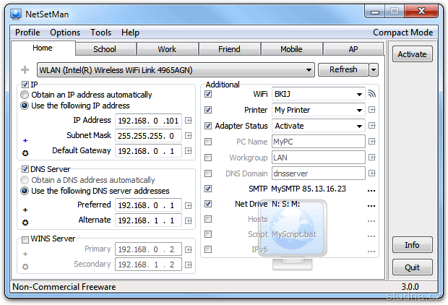This screenshot has height=305, width=448.
Task: Switch to Compact Mode
Action: 403,33
